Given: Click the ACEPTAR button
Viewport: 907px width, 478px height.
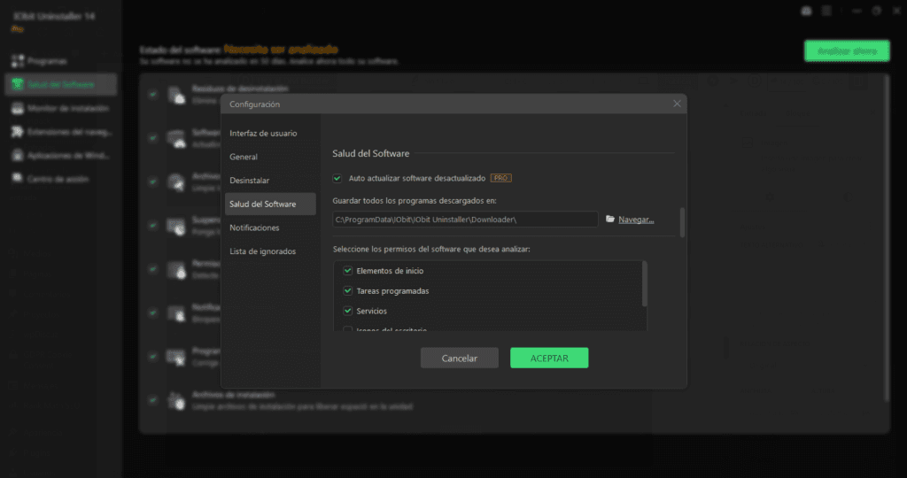Looking at the screenshot, I should click(x=549, y=358).
